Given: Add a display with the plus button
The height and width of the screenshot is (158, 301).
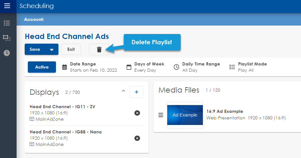Looking at the screenshot, I should pos(136,92).
